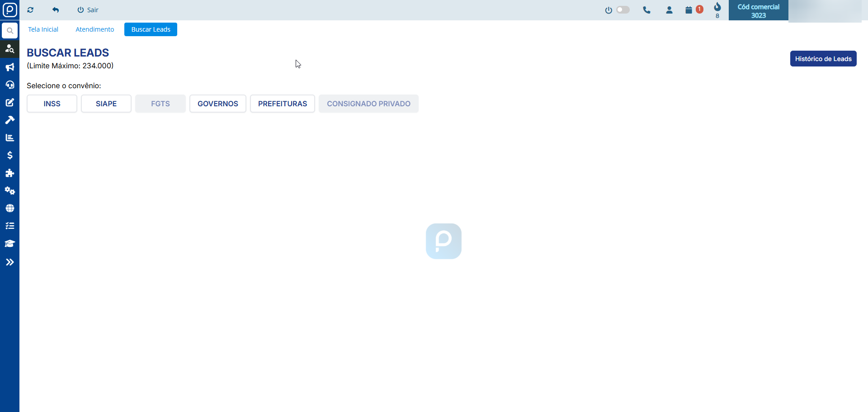The width and height of the screenshot is (868, 412).
Task: Switch to the Tela Inicial tab
Action: coord(43,29)
